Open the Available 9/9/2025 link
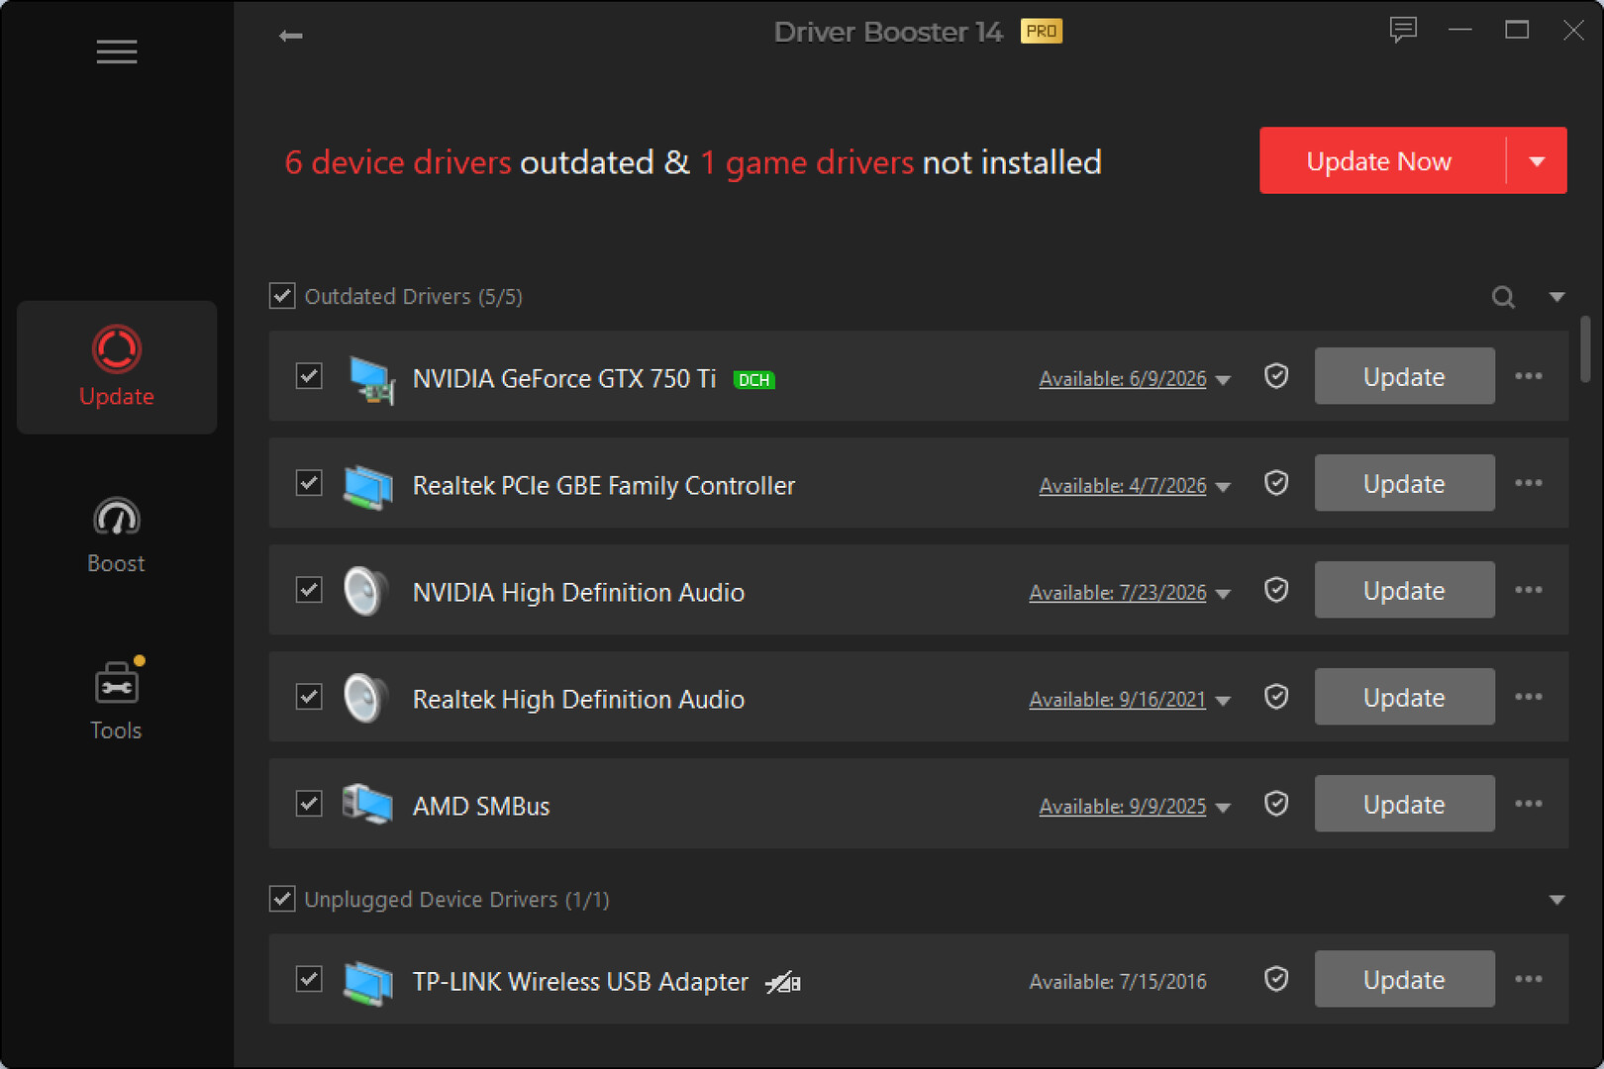The height and width of the screenshot is (1069, 1604). point(1123,807)
